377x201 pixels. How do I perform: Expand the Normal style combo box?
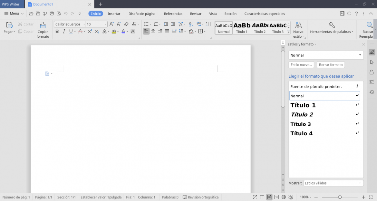pyautogui.click(x=326, y=55)
